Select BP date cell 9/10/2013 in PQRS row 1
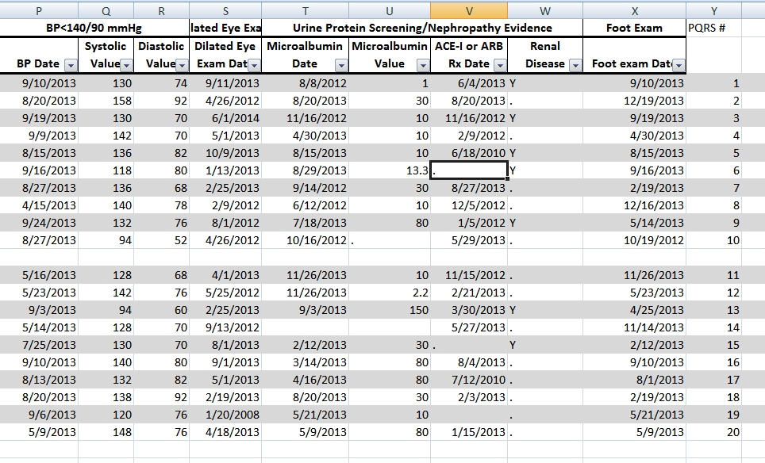Screen dimensions: 765x463 [39, 83]
